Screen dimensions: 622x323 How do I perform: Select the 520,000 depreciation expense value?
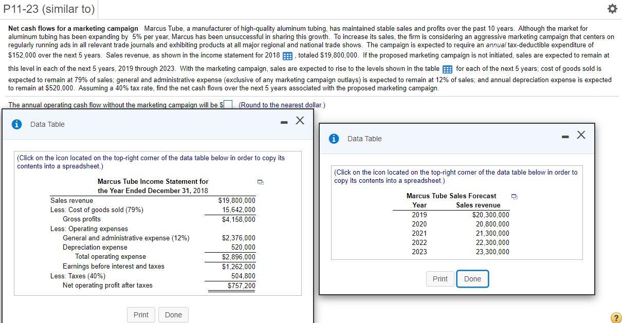coord(243,248)
